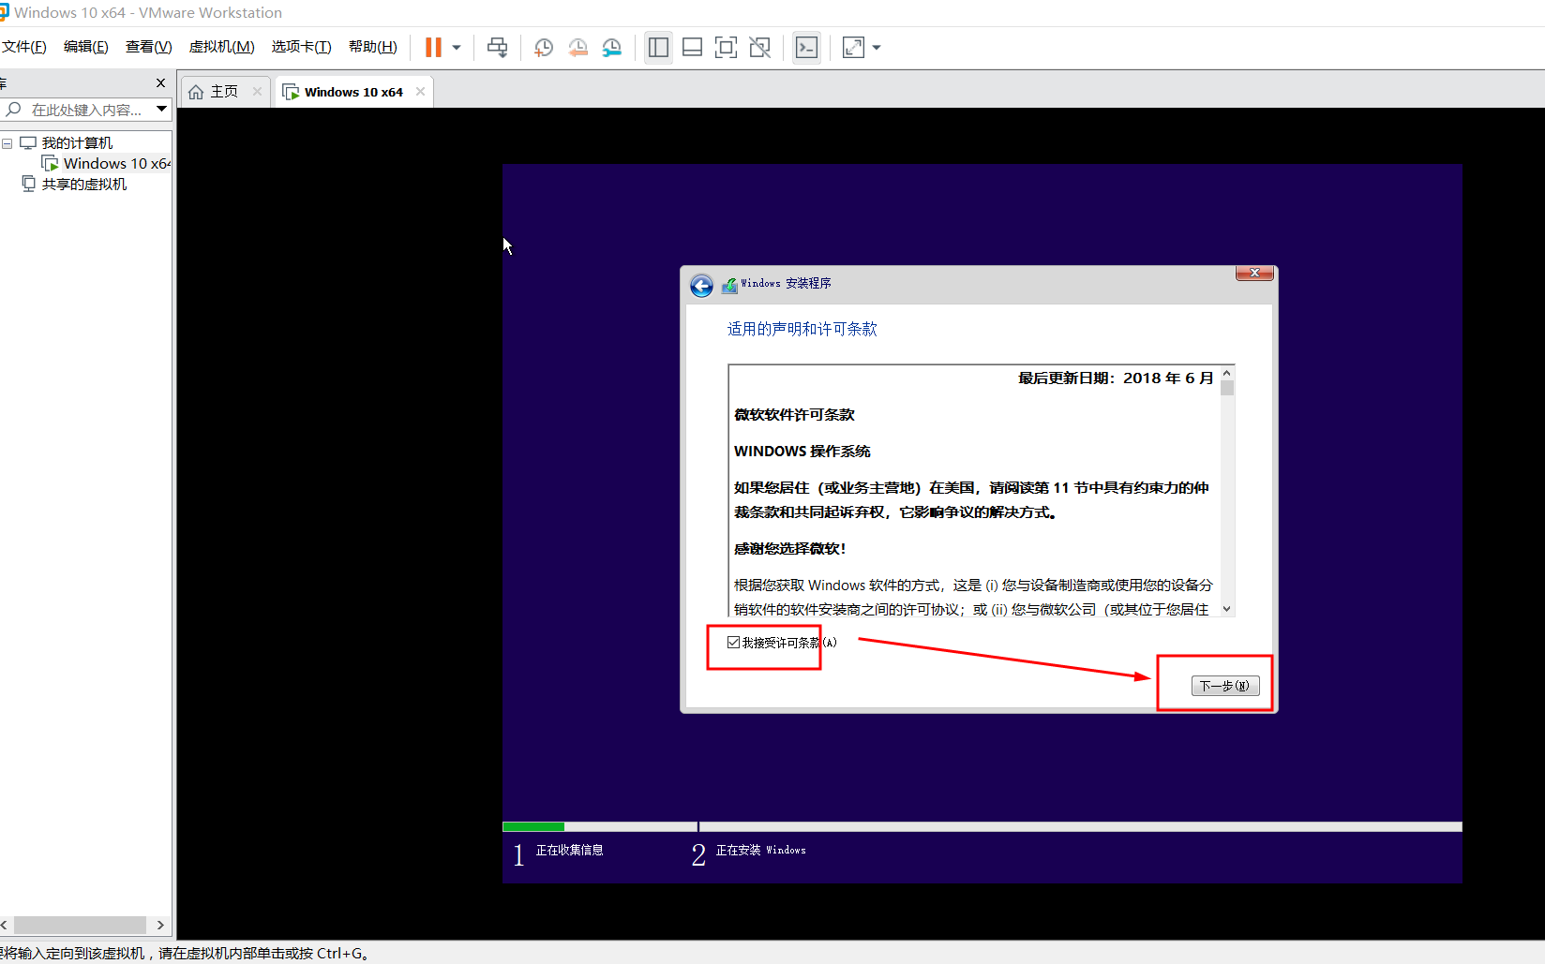Click the sidebar horizontal scrollbar thumb
Screen dimensions: 1545x964
pos(80,925)
